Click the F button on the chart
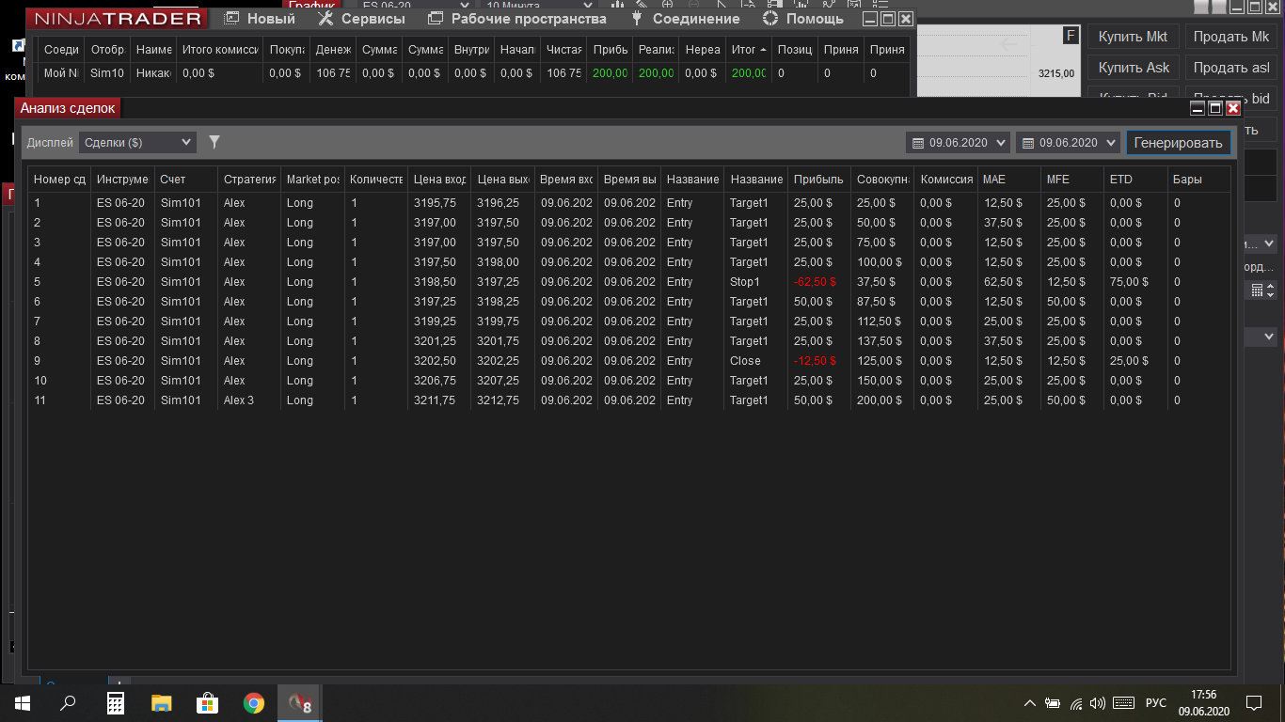The image size is (1285, 722). tap(1070, 36)
